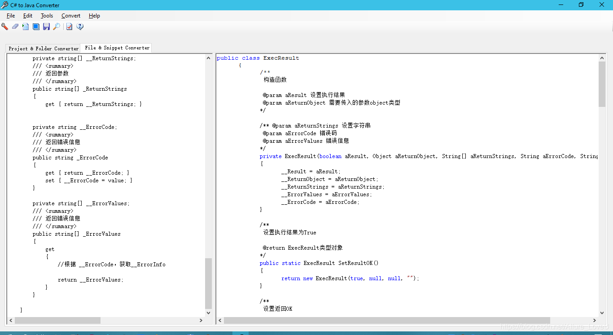613x335 pixels.
Task: Open search with the magnifier icon
Action: click(57, 26)
